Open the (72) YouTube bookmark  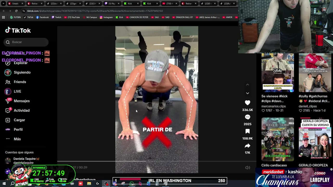[72, 17]
